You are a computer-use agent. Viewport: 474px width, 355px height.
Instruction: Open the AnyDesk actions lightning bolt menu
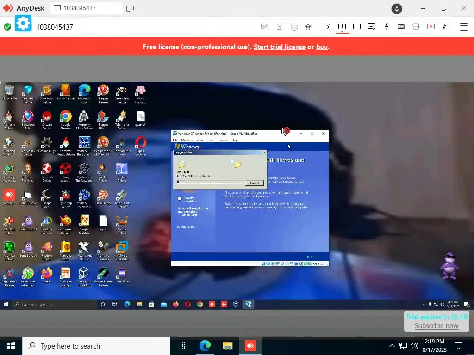[x=387, y=26]
